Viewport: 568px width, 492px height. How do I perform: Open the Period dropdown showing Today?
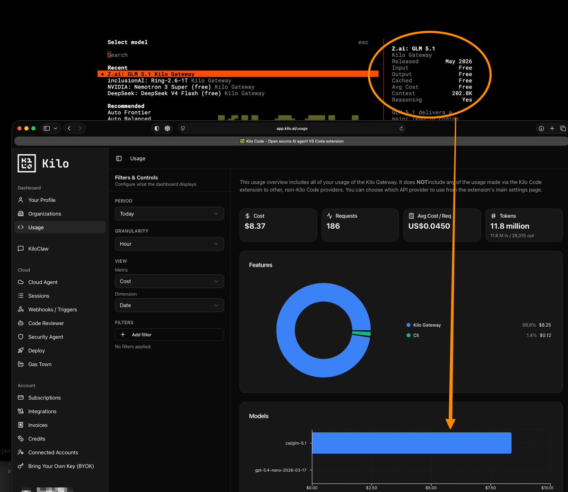point(169,214)
